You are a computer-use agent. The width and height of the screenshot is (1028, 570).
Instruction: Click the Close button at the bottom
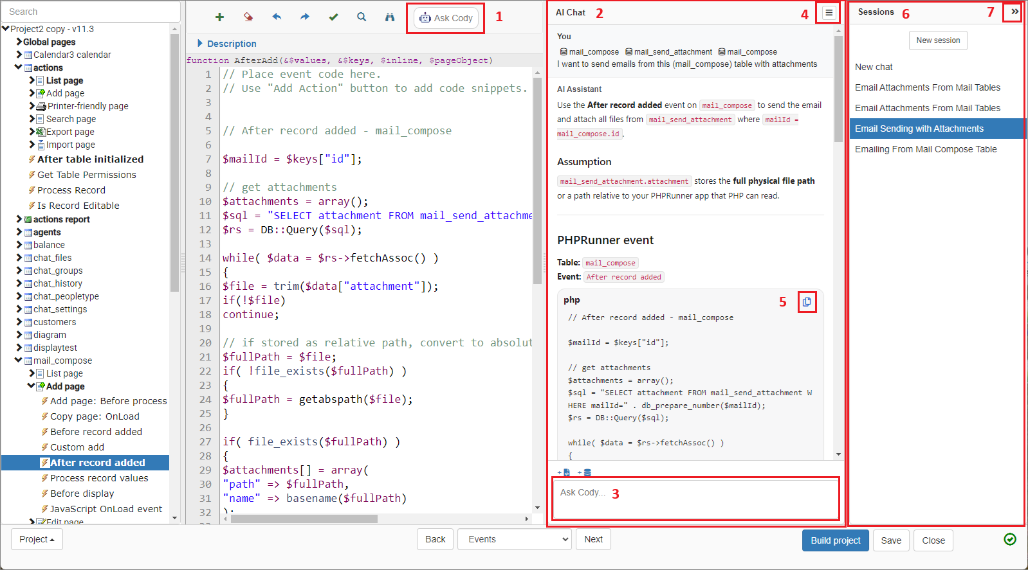(933, 540)
